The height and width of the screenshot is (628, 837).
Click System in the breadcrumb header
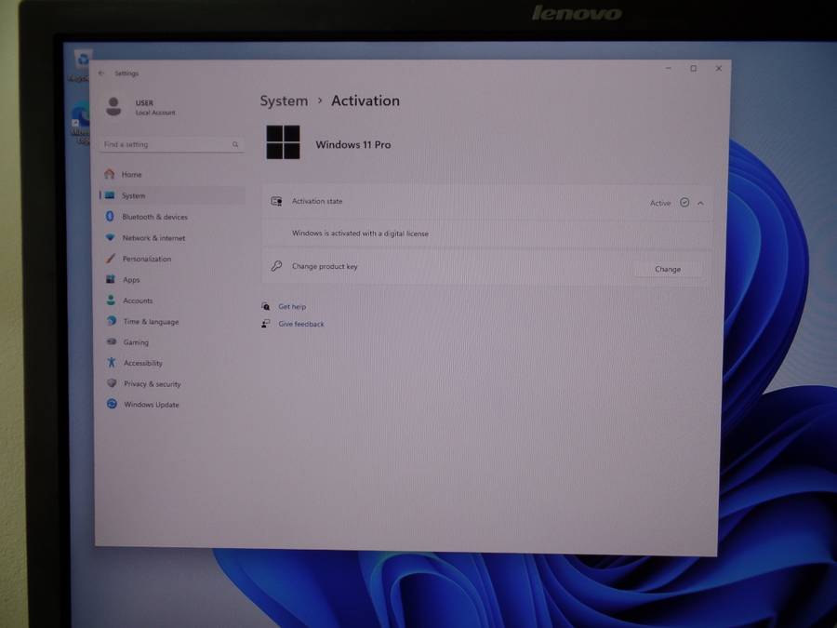[284, 101]
